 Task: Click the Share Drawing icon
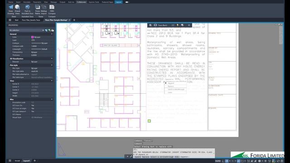click(11, 10)
